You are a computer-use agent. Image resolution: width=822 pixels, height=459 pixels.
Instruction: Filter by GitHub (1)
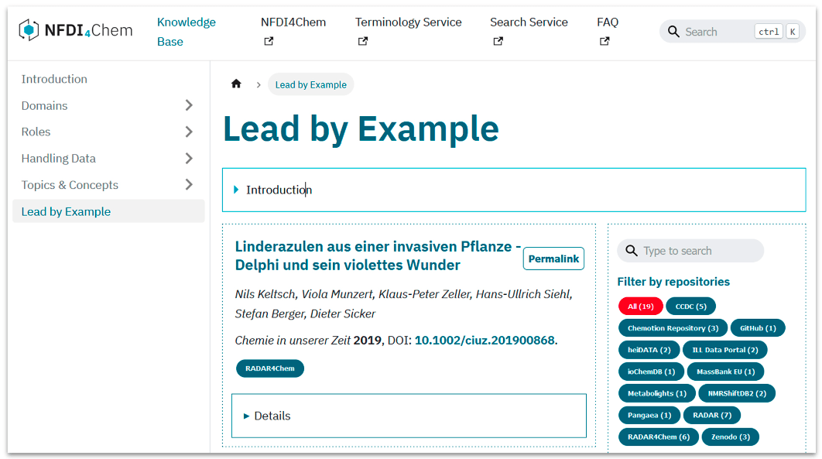[758, 328]
